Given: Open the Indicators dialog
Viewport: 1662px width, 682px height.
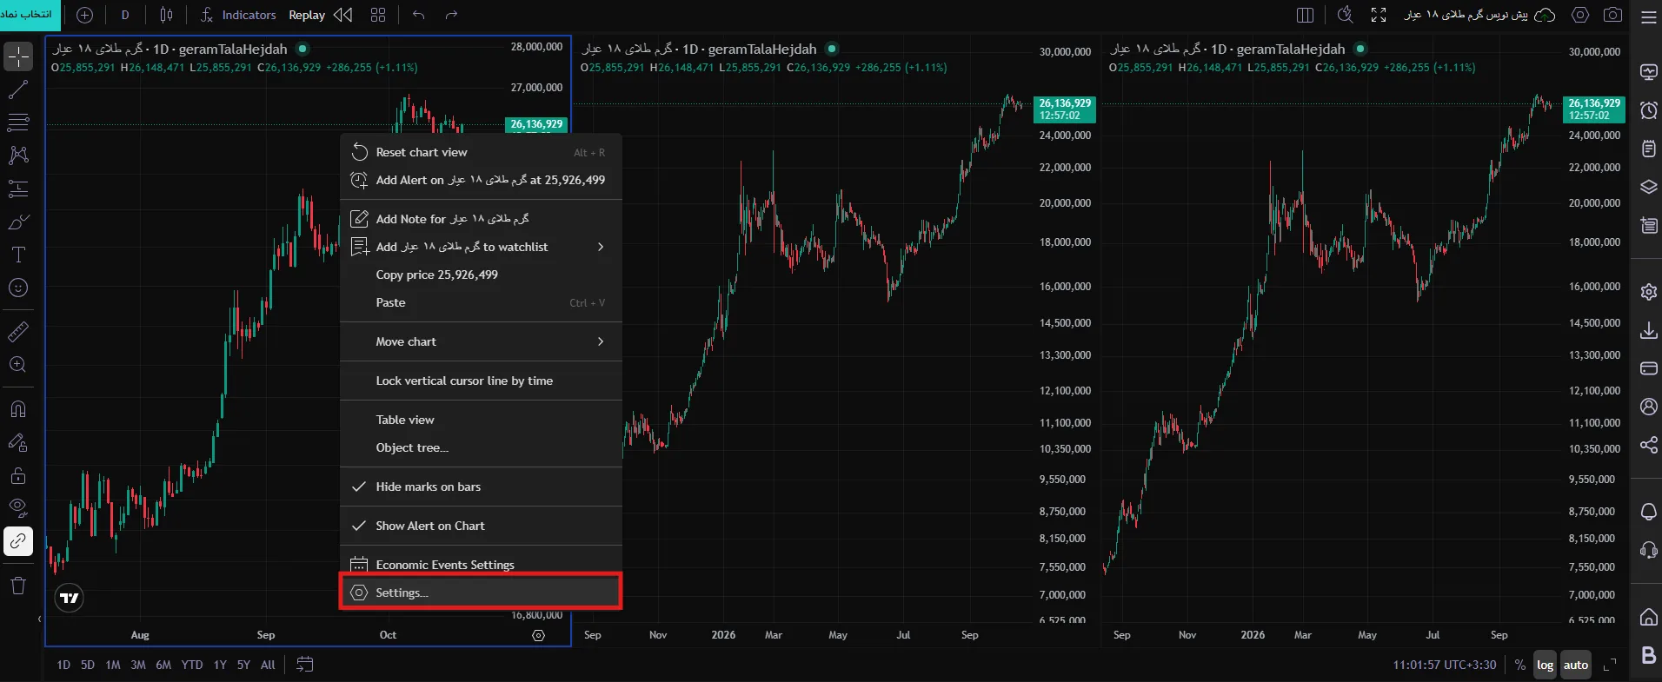Looking at the screenshot, I should (x=238, y=15).
